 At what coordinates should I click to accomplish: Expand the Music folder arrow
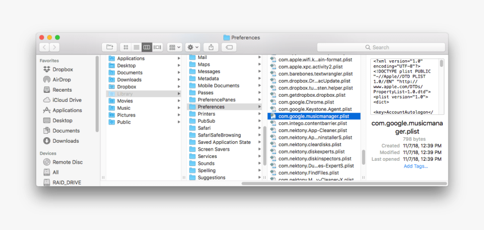tap(179, 108)
